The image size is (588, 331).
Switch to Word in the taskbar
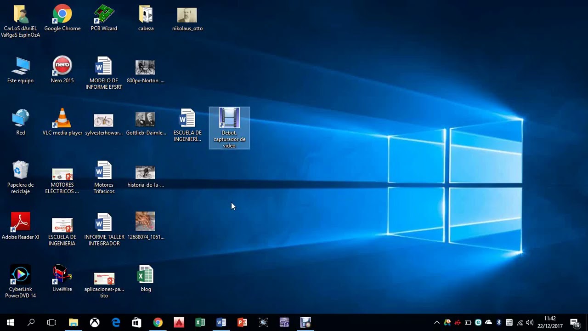pyautogui.click(x=221, y=323)
